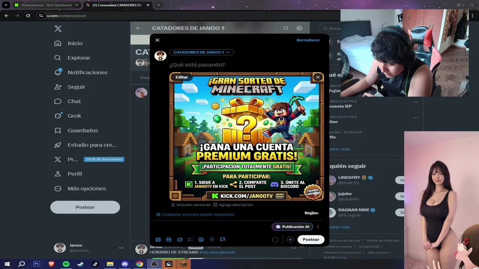Open Brave browser from taskbar
This screenshot has height=269, width=479.
pyautogui.click(x=51, y=264)
